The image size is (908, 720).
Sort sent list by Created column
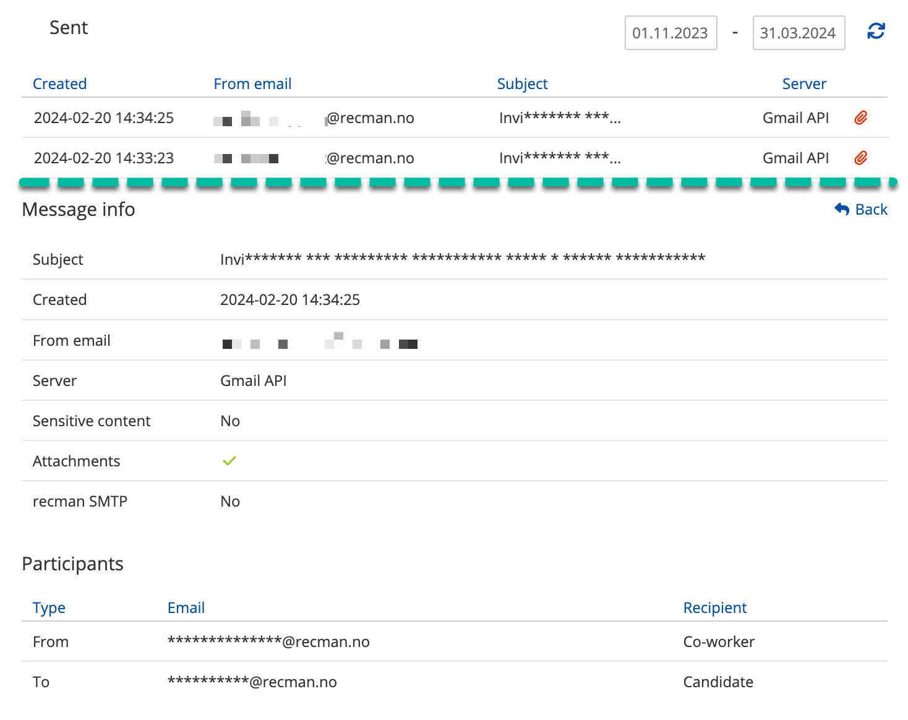59,84
